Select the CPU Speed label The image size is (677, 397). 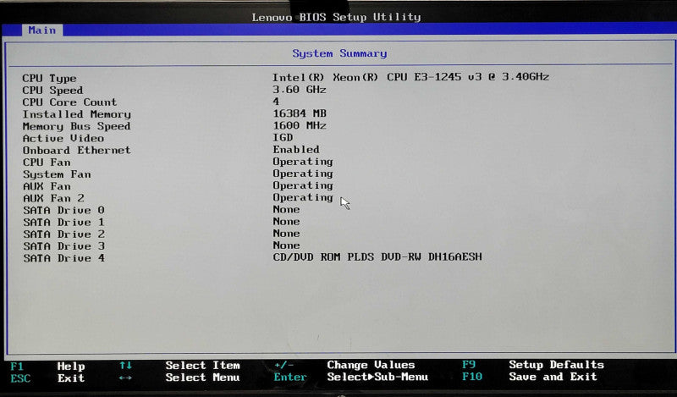pyautogui.click(x=52, y=91)
